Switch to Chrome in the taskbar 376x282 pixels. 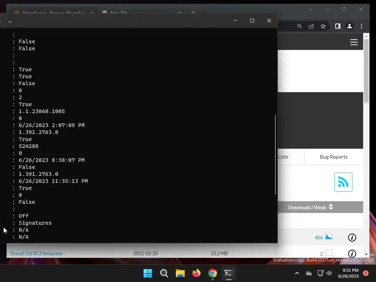pyautogui.click(x=213, y=273)
